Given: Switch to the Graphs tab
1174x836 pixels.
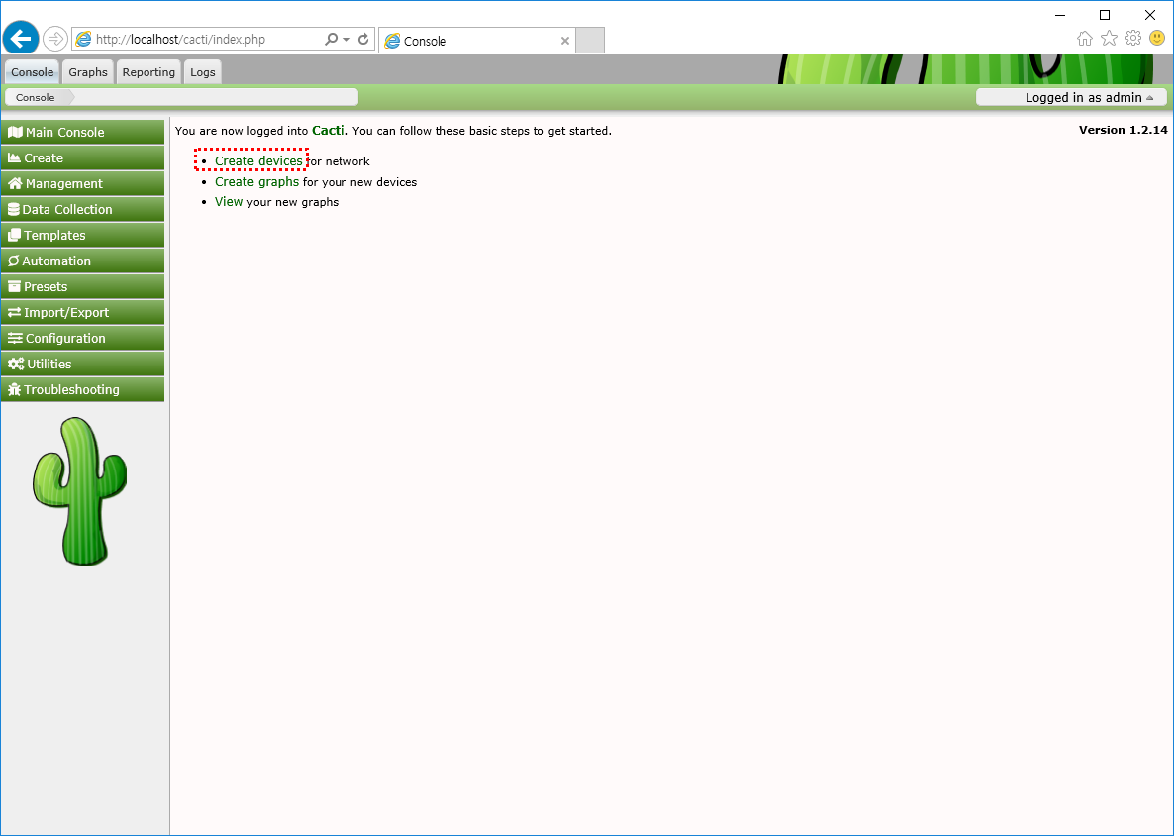Looking at the screenshot, I should click(x=88, y=72).
